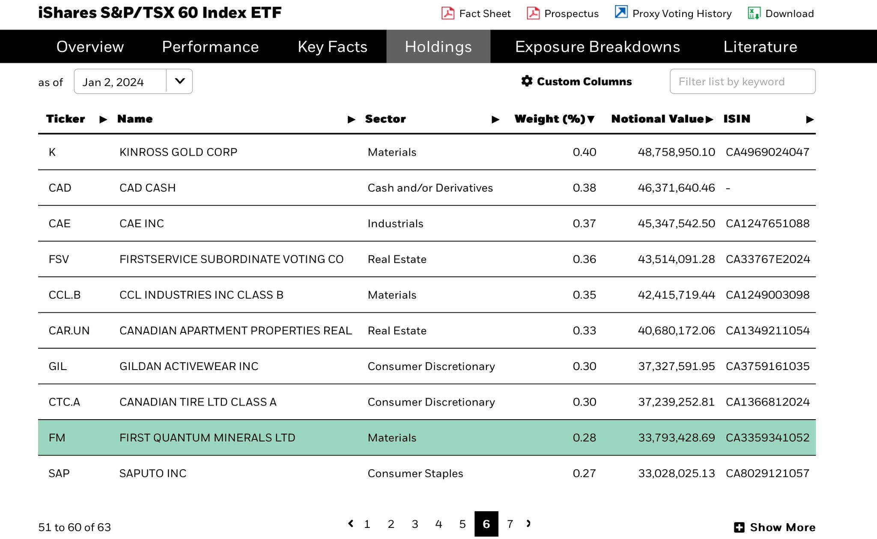Screen dimensions: 877x539
Task: Go to page 3 of holdings
Action: (415, 524)
